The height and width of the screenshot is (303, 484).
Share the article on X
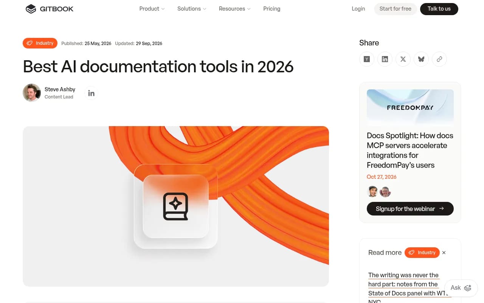403,59
